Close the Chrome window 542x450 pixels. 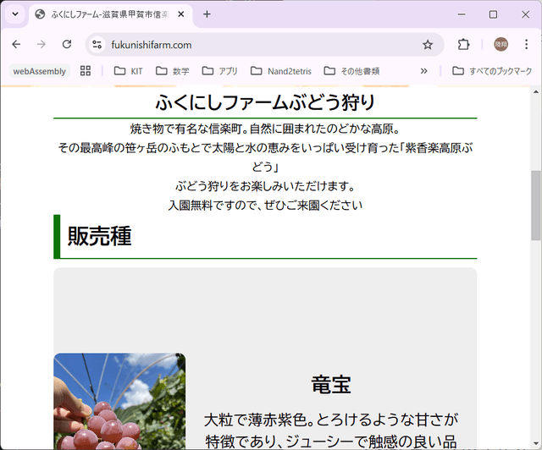click(x=525, y=14)
